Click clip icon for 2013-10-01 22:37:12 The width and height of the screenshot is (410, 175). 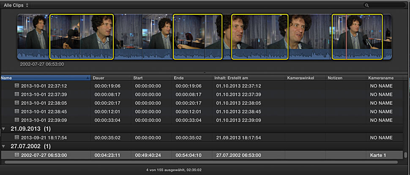(17, 86)
